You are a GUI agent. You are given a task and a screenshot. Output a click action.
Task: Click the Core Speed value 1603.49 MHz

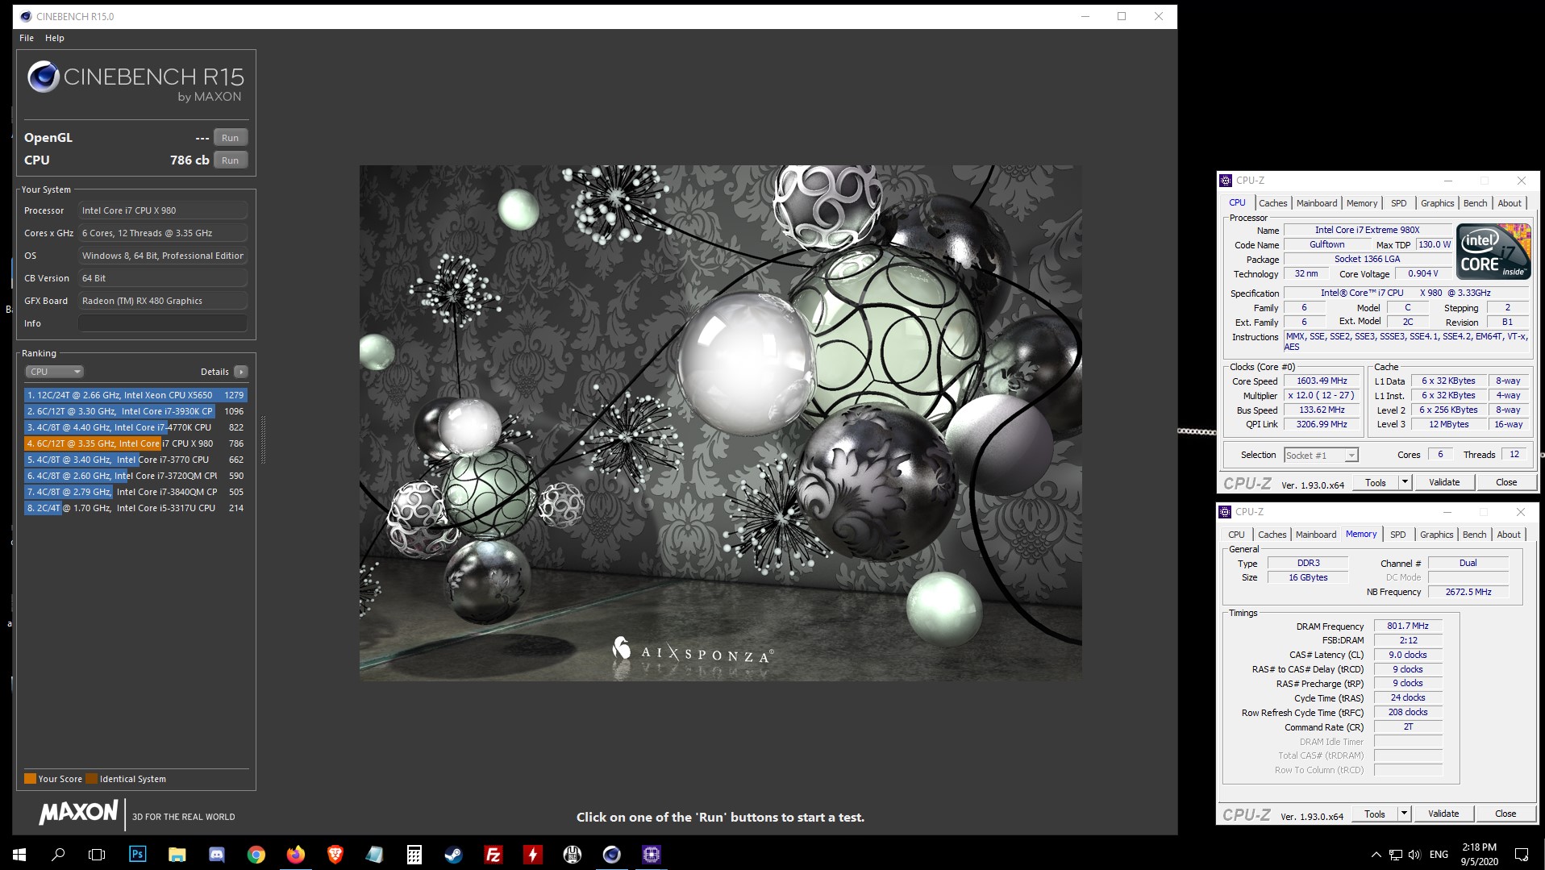coord(1322,381)
